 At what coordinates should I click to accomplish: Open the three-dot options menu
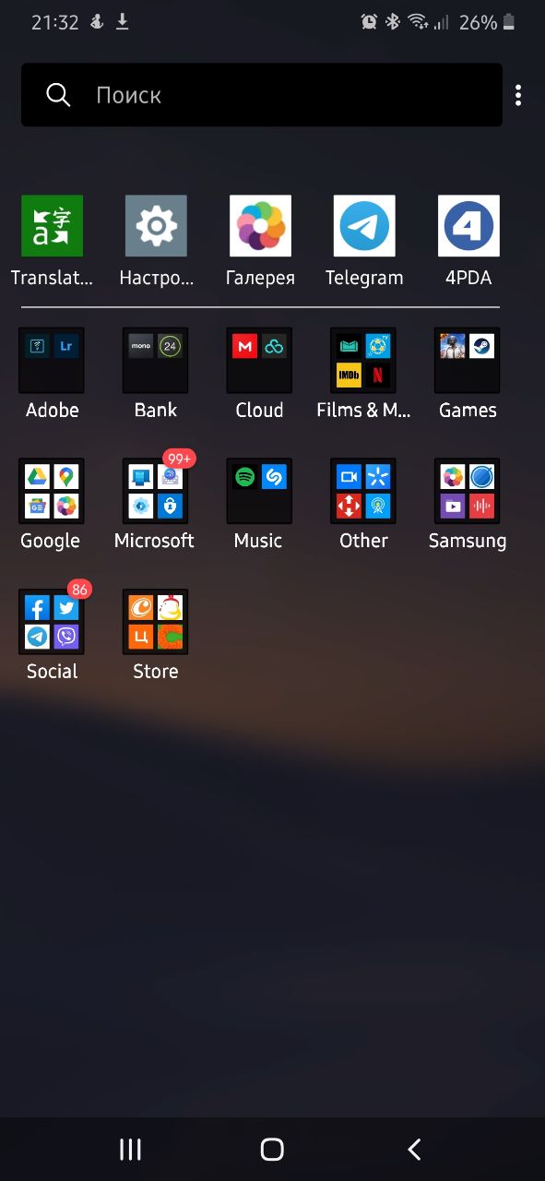pos(518,95)
